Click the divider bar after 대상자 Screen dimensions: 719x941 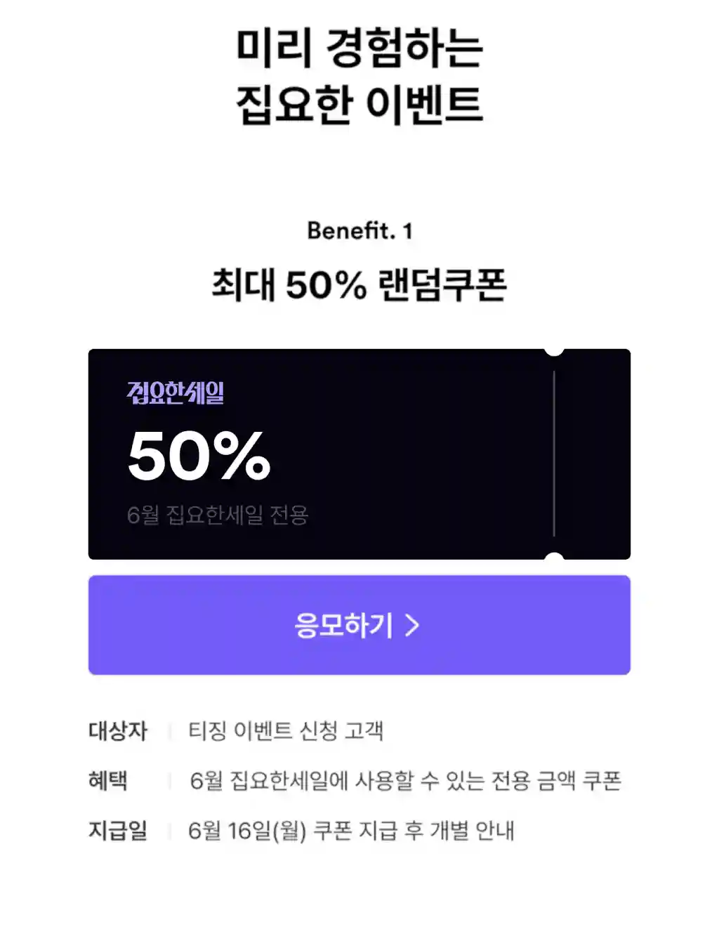tap(170, 731)
